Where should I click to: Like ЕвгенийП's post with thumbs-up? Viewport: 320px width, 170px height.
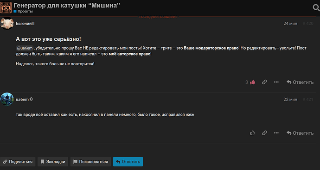click(x=252, y=82)
